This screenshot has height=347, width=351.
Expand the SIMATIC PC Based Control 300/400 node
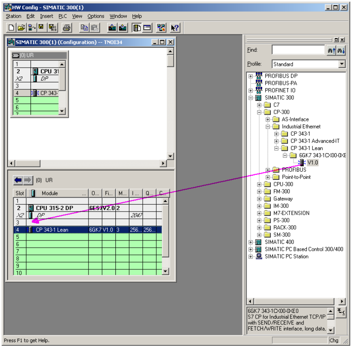(250, 249)
